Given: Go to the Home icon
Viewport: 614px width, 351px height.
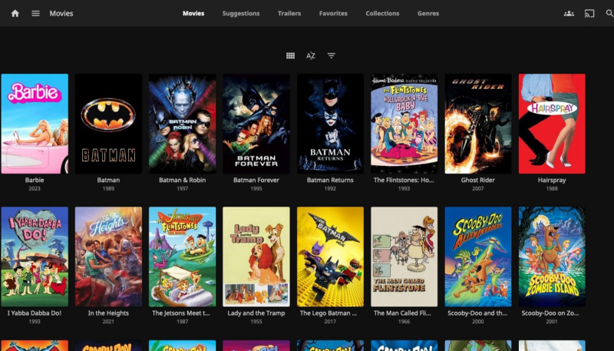Looking at the screenshot, I should [15, 13].
